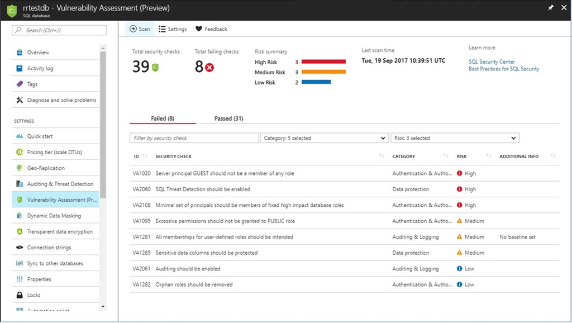
Task: Select the Failed tab
Action: 162,118
